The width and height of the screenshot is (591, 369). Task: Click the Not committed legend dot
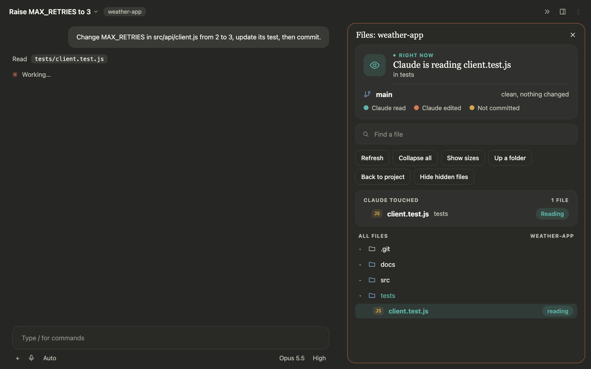point(472,108)
